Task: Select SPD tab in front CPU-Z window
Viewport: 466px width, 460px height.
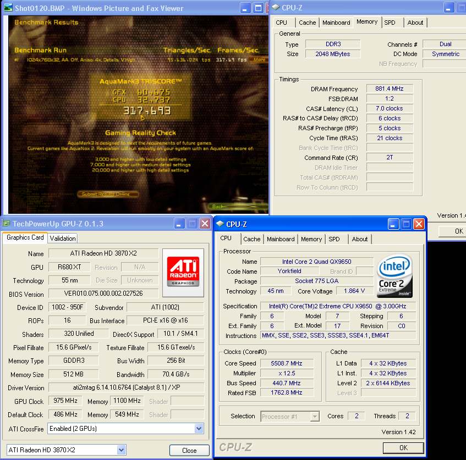Action: click(335, 239)
